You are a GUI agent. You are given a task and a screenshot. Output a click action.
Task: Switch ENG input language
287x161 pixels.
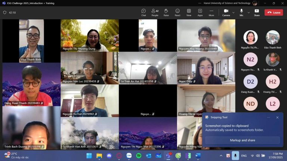point(244,156)
